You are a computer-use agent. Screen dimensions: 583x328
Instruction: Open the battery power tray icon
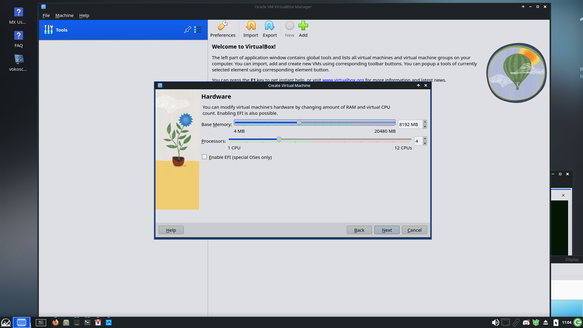click(556, 323)
